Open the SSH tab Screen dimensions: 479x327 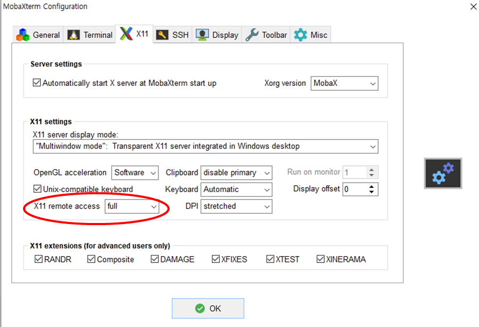point(173,35)
